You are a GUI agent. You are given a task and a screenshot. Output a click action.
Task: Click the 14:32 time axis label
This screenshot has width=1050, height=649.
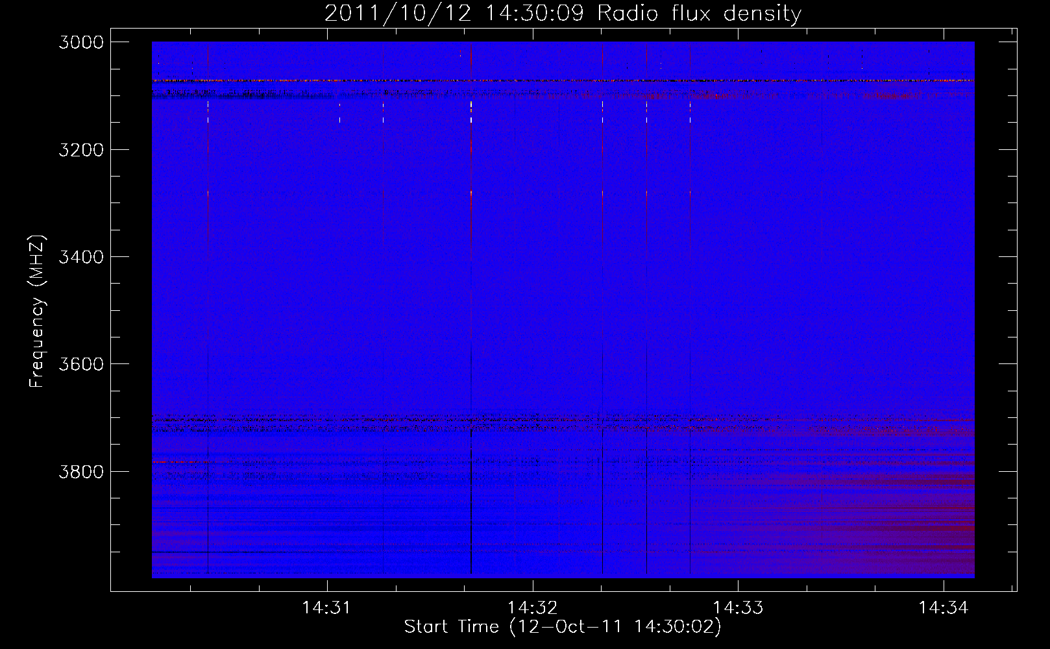[x=532, y=608]
